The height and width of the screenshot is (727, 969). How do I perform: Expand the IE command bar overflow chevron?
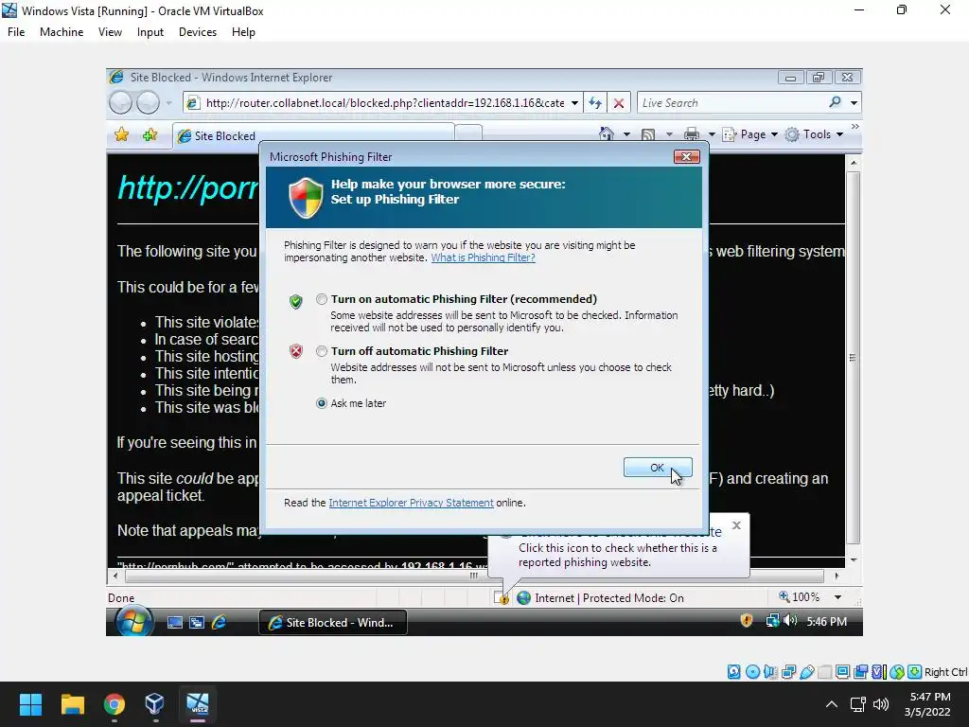click(854, 127)
